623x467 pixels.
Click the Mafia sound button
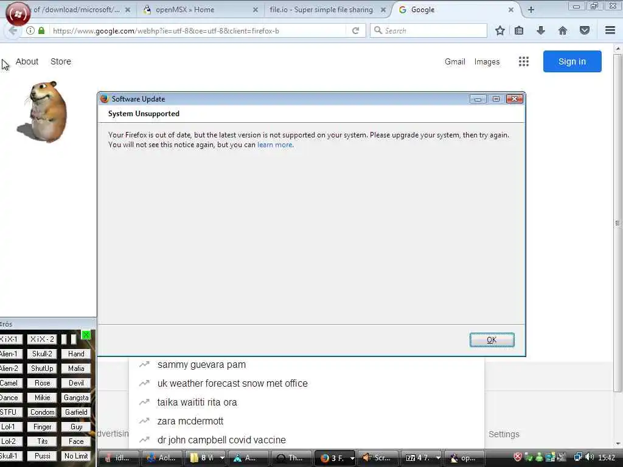tap(76, 368)
